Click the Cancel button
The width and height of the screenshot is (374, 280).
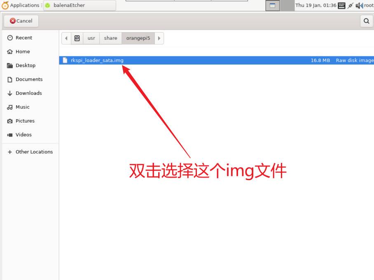pos(21,21)
